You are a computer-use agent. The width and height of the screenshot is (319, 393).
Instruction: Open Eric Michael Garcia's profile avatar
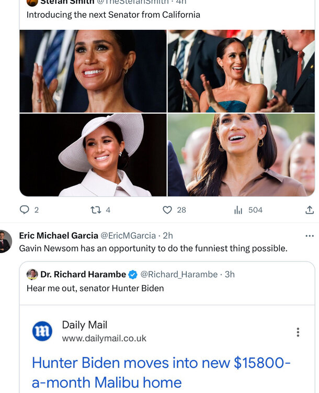5,242
